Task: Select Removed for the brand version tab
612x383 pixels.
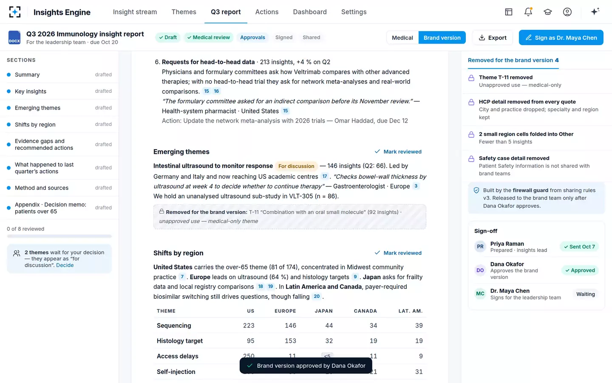Action: point(513,60)
